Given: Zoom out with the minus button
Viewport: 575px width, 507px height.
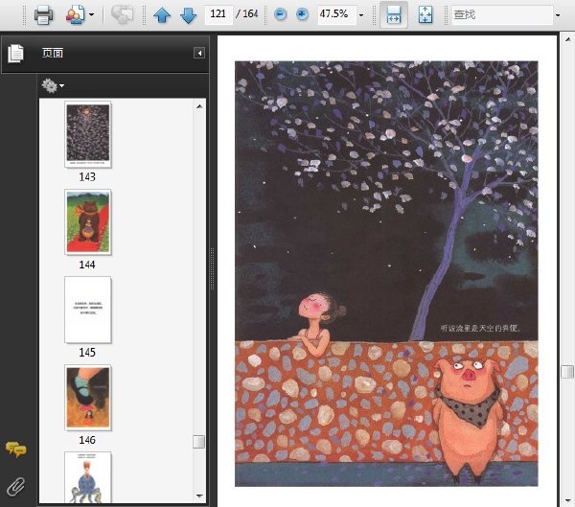Looking at the screenshot, I should click(281, 14).
